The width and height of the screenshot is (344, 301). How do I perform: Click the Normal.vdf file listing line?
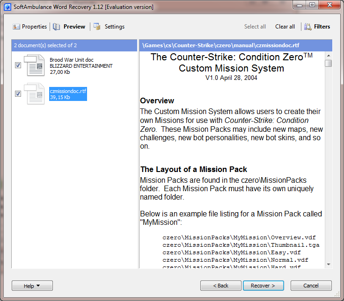point(235,260)
